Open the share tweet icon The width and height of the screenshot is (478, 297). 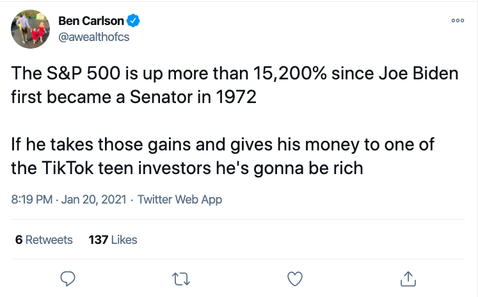pos(408,278)
